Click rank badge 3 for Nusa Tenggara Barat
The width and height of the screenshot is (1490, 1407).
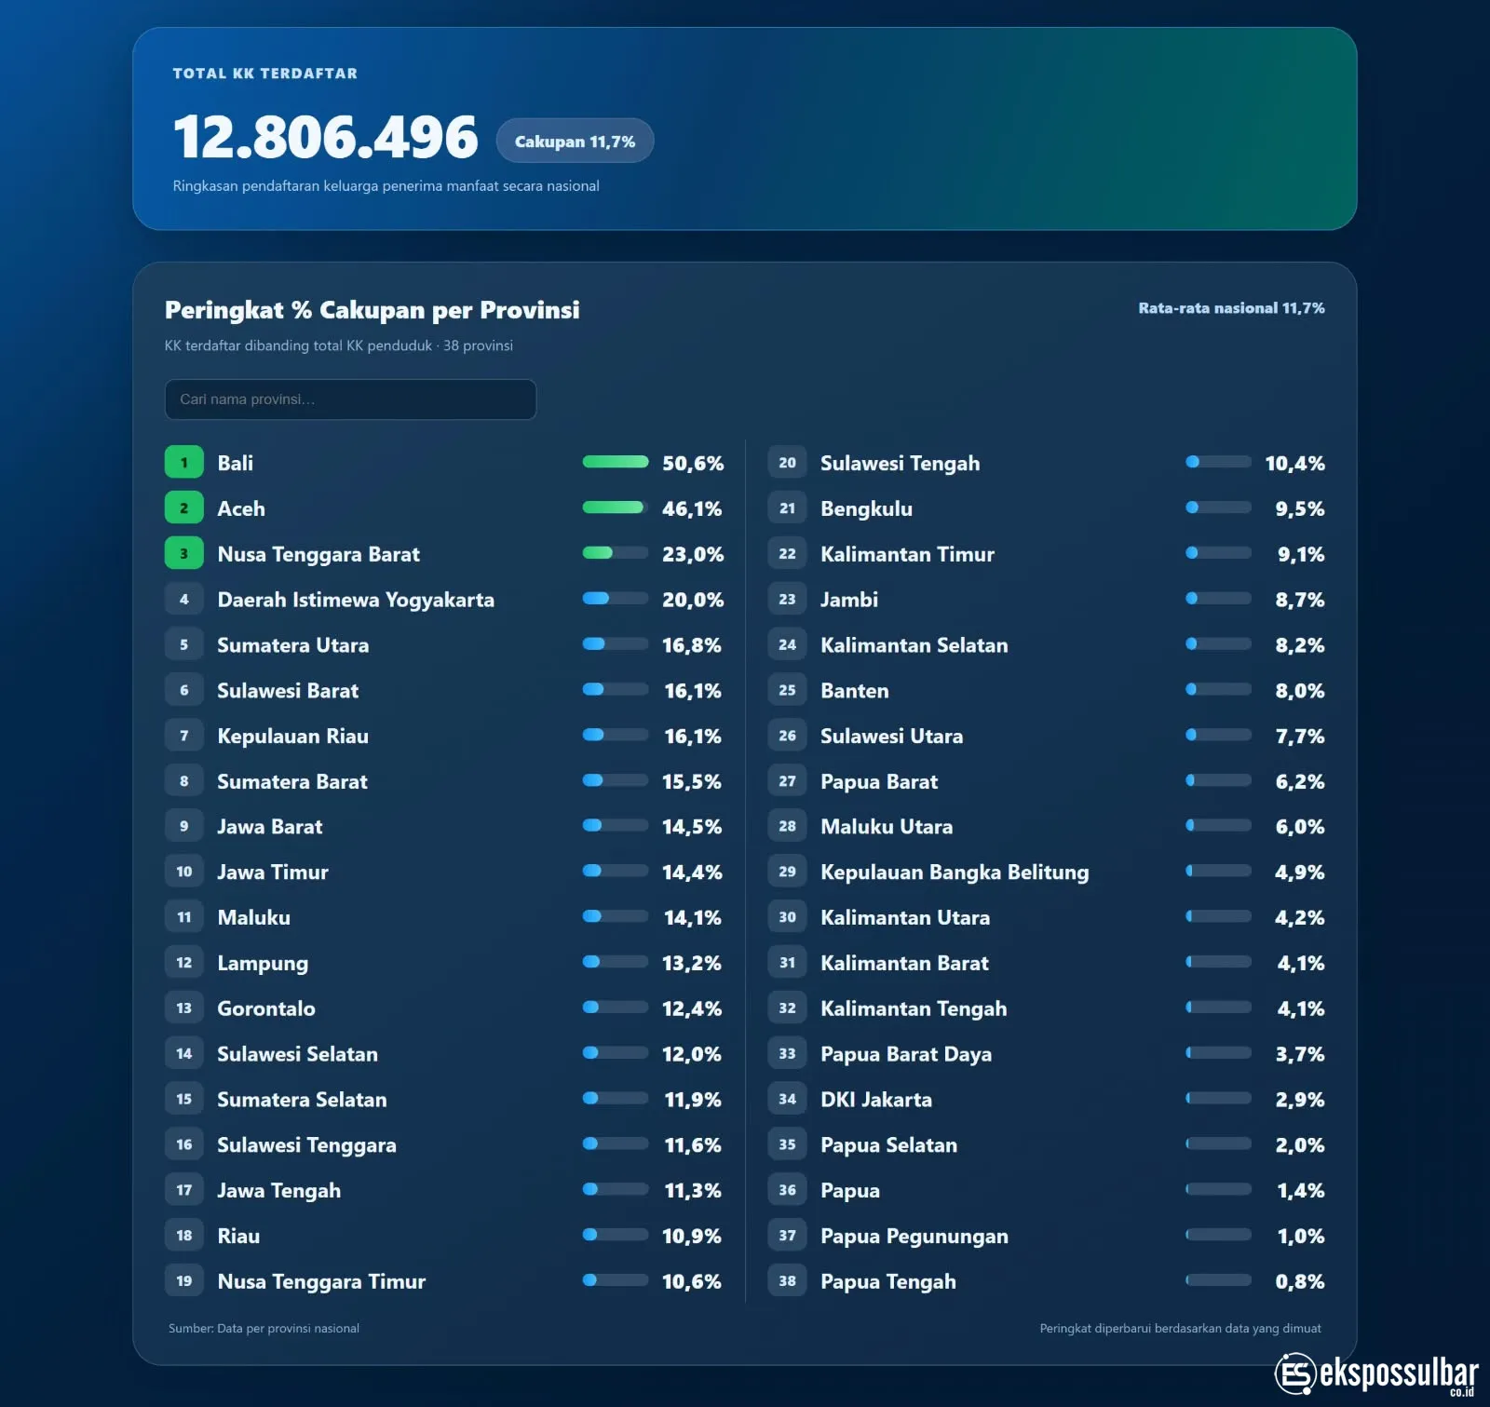(x=184, y=554)
